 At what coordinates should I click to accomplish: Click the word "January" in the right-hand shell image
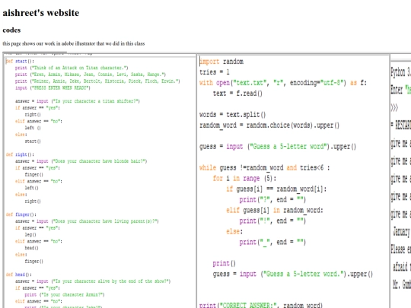pos(402,231)
